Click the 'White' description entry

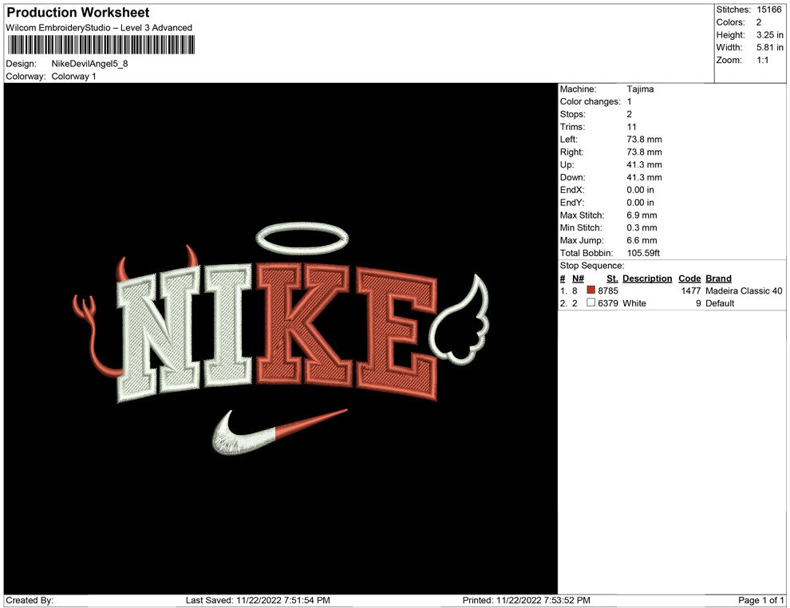click(x=634, y=303)
